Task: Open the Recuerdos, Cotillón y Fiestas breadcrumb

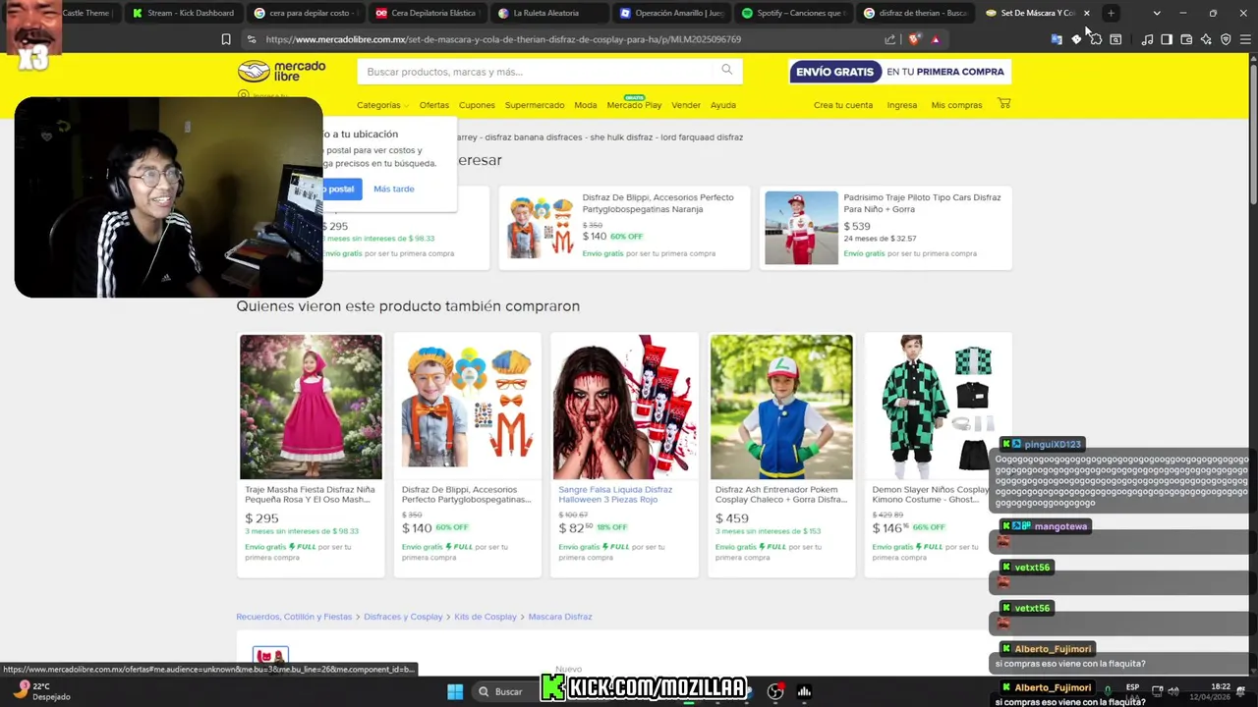Action: point(294,617)
